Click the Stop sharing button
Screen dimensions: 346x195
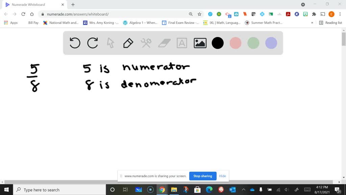203,176
